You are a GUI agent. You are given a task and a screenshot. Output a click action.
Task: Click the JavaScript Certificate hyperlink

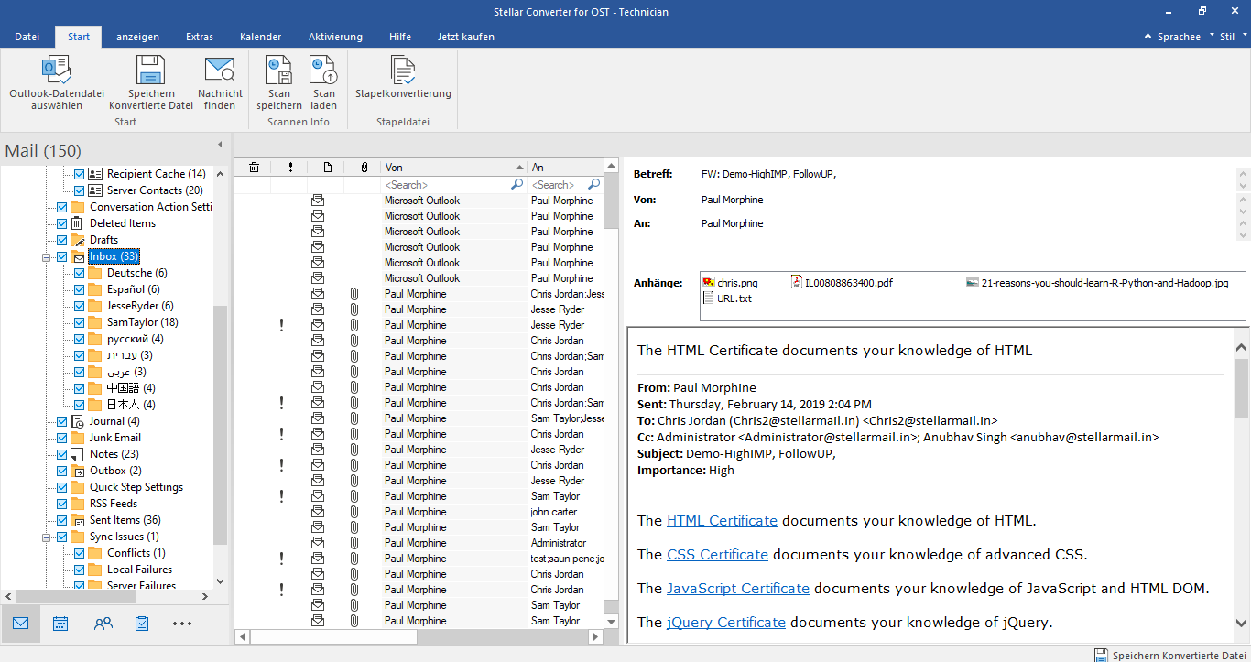coord(737,589)
